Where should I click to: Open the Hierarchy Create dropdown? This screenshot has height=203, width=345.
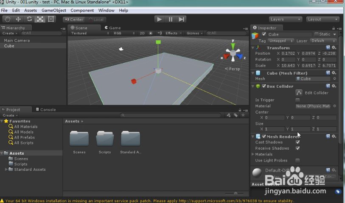coord(10,33)
